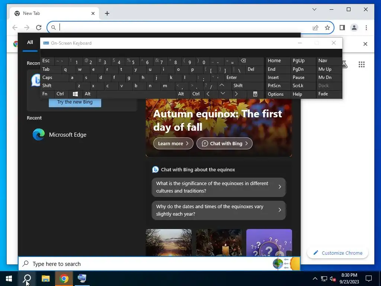Expand significance of equinoxes question

219,187
